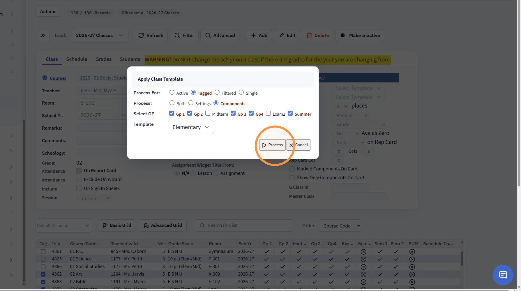The image size is (521, 291).
Task: Toggle On Report Card checkbox
Action: coord(79,170)
